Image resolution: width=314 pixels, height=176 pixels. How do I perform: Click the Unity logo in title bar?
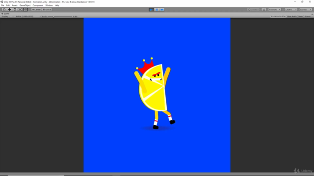pyautogui.click(x=1, y=2)
